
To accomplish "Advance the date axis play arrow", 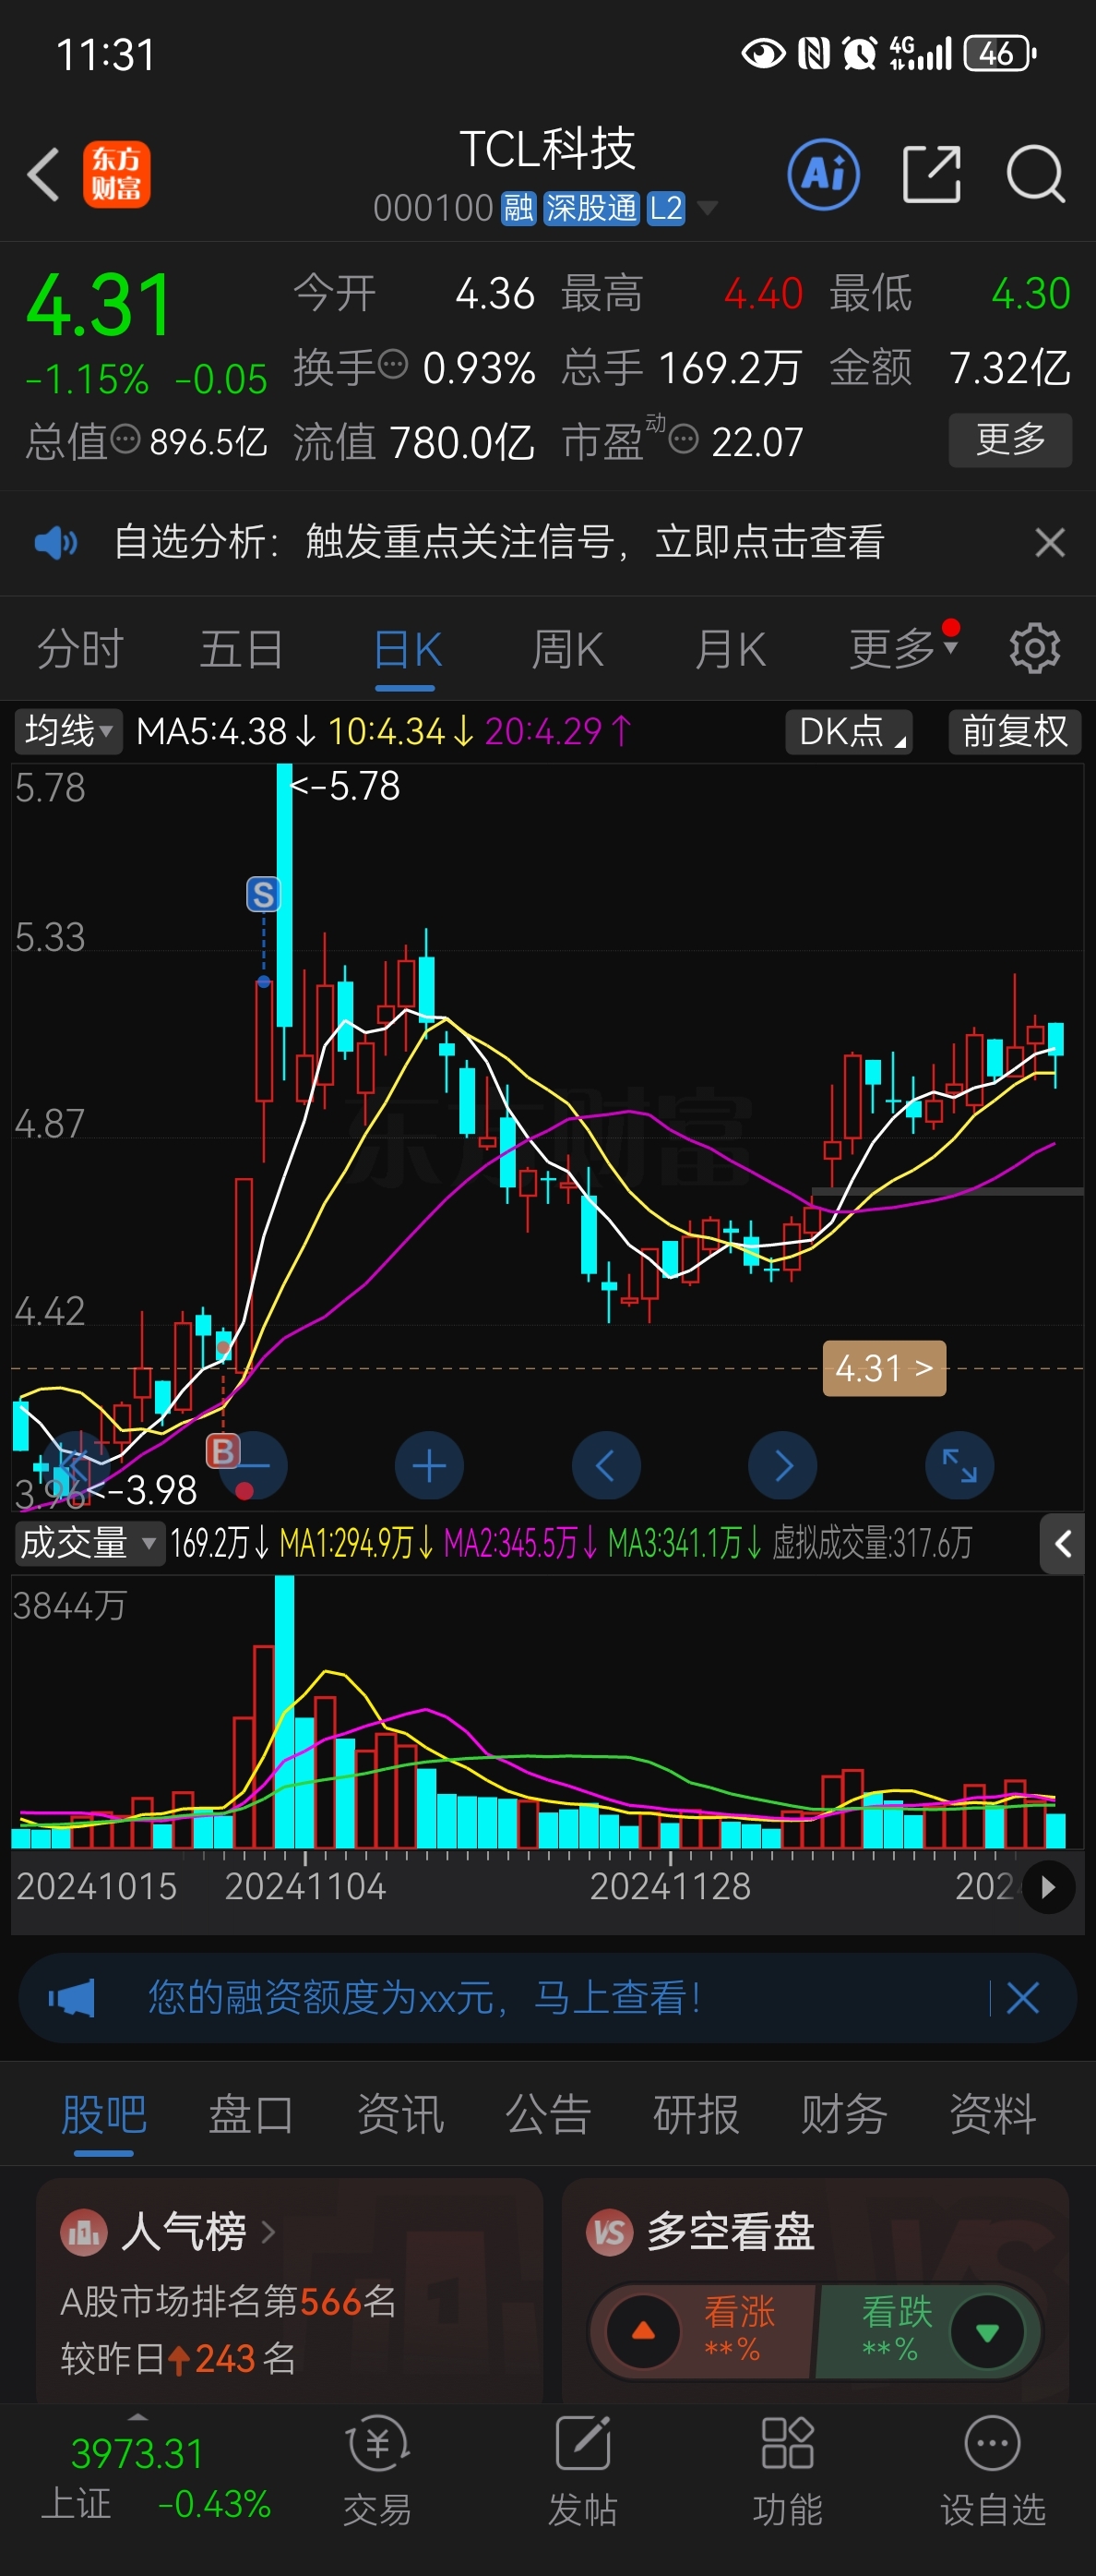I will pos(1048,1887).
